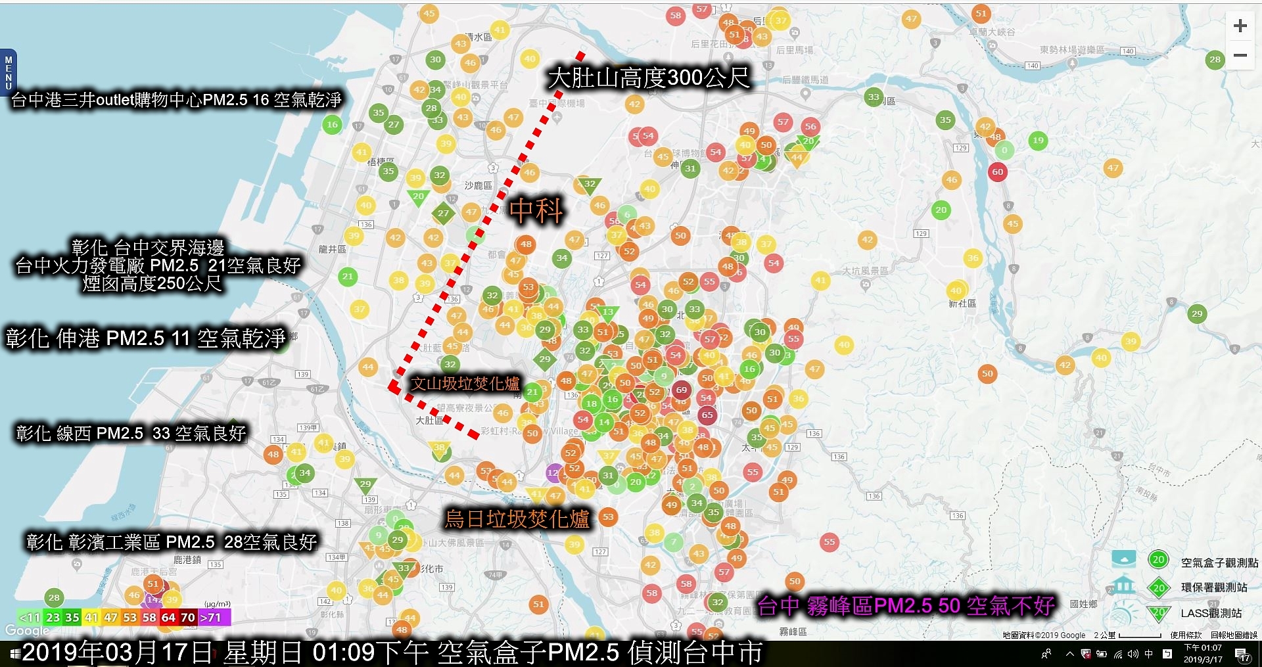1262x667 pixels.
Task: Open 回報地圖錯誤 report map error link
Action: [x=1234, y=635]
